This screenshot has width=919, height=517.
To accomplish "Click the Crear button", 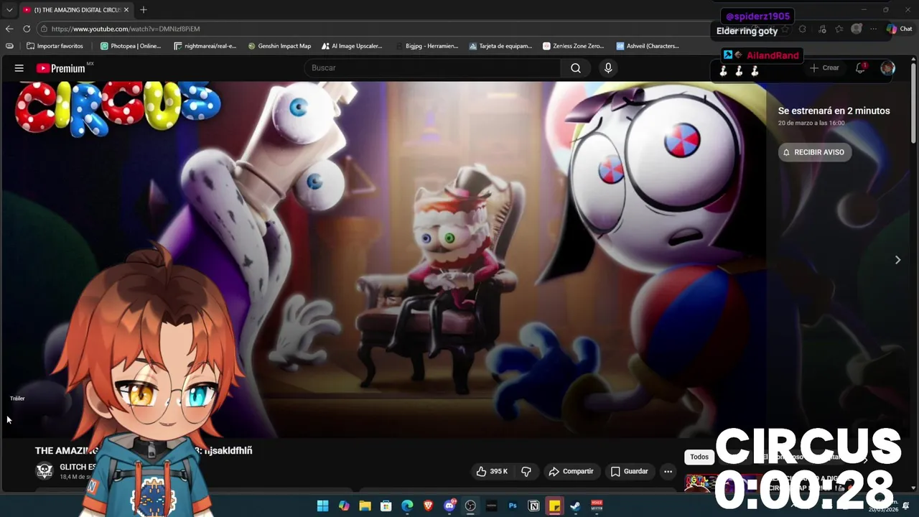I will [x=824, y=68].
